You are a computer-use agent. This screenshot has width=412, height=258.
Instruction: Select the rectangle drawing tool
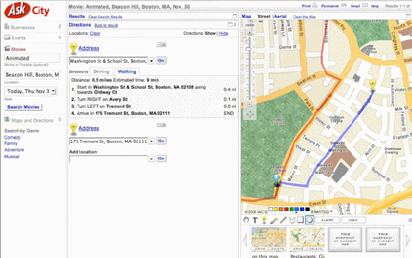coord(300,219)
